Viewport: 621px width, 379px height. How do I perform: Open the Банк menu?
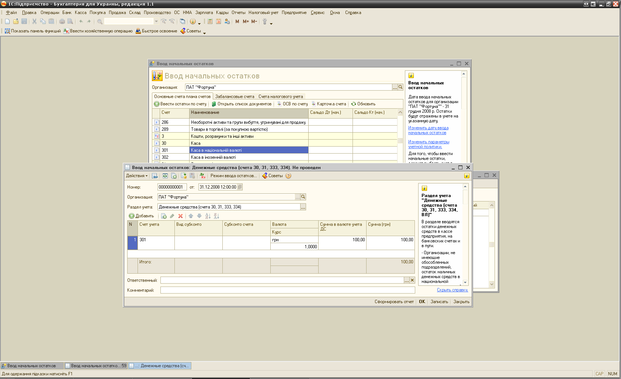coord(67,13)
